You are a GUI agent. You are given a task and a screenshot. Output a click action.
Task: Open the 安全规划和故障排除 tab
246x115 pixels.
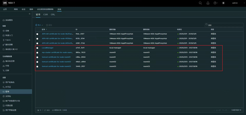pos(45,9)
